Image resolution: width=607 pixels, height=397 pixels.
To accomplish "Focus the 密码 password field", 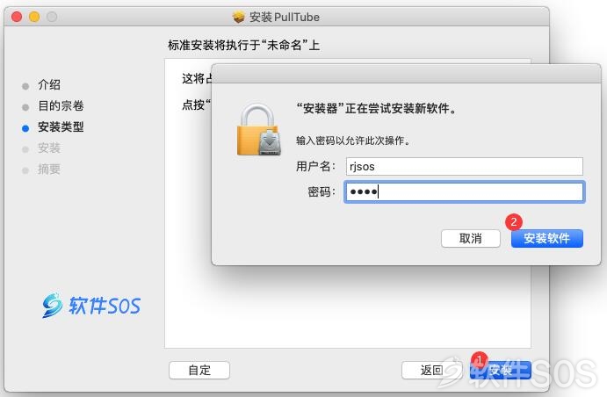I will [x=464, y=192].
